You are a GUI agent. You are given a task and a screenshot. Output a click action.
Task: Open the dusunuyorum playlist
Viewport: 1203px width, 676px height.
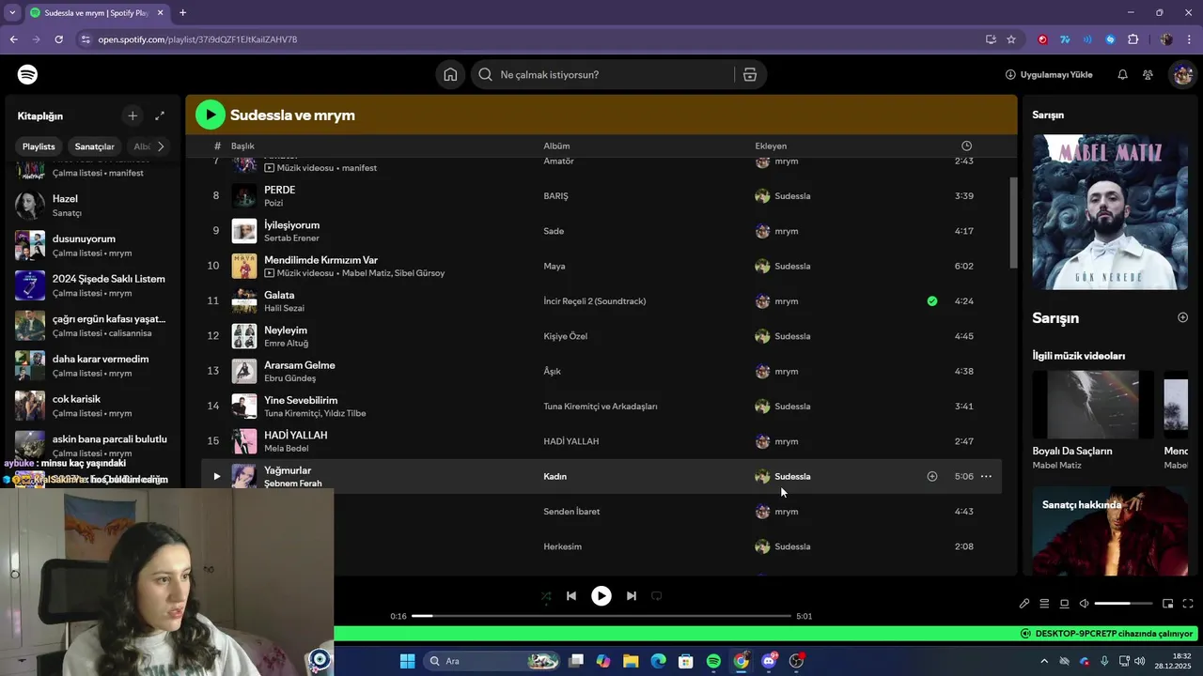point(91,245)
